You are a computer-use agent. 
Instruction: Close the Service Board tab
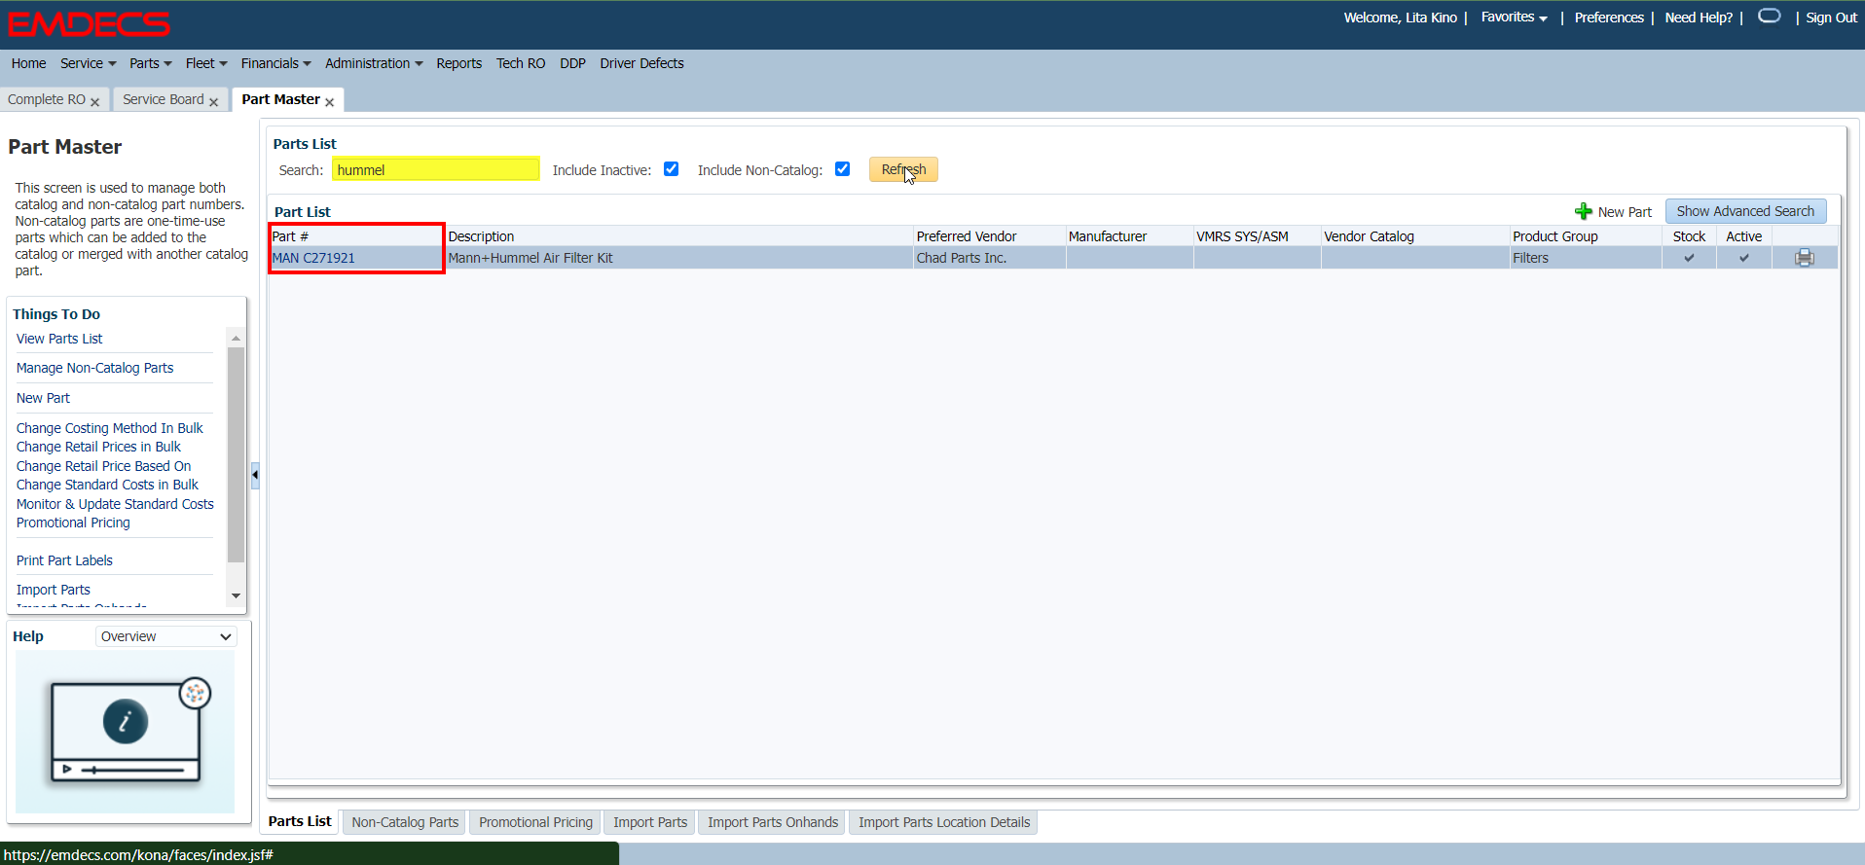(214, 101)
